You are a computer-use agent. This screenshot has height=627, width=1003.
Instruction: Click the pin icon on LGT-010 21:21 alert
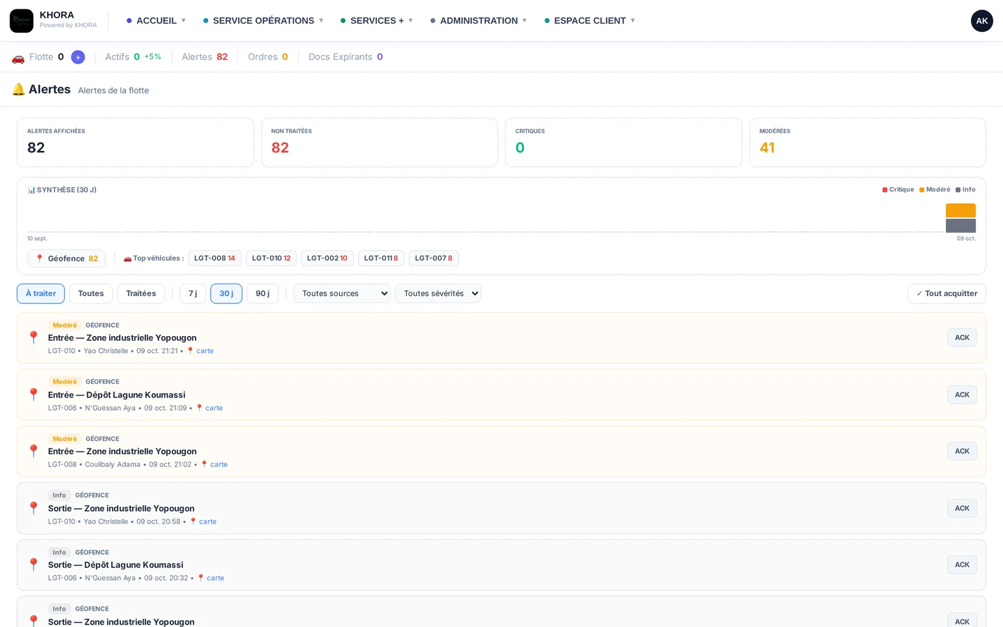point(34,338)
